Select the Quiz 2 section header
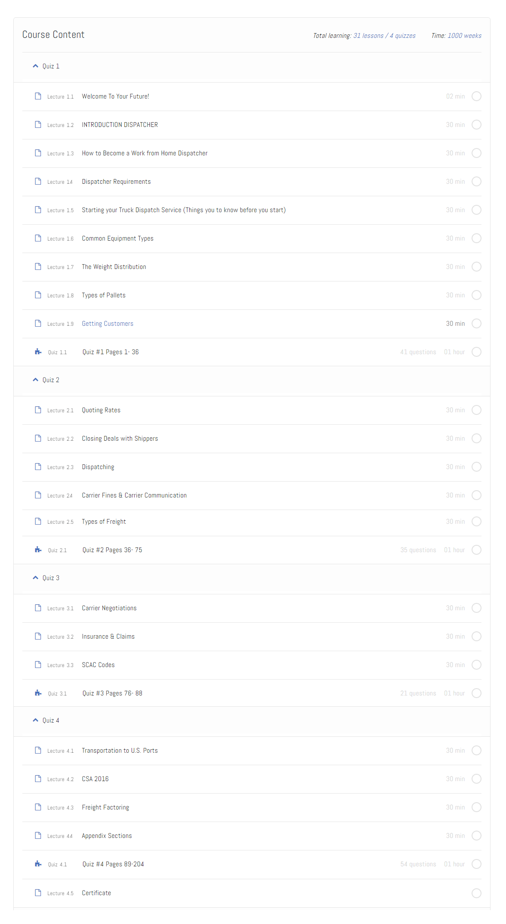 point(51,380)
